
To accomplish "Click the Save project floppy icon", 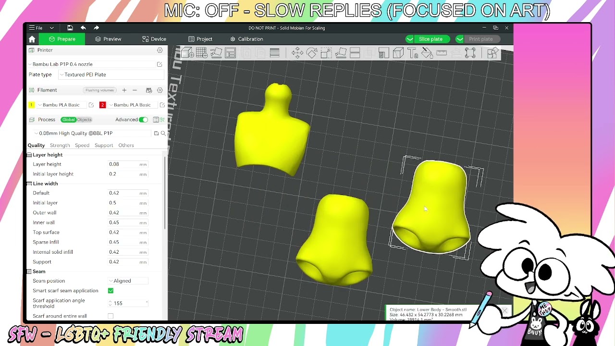I will coord(70,28).
